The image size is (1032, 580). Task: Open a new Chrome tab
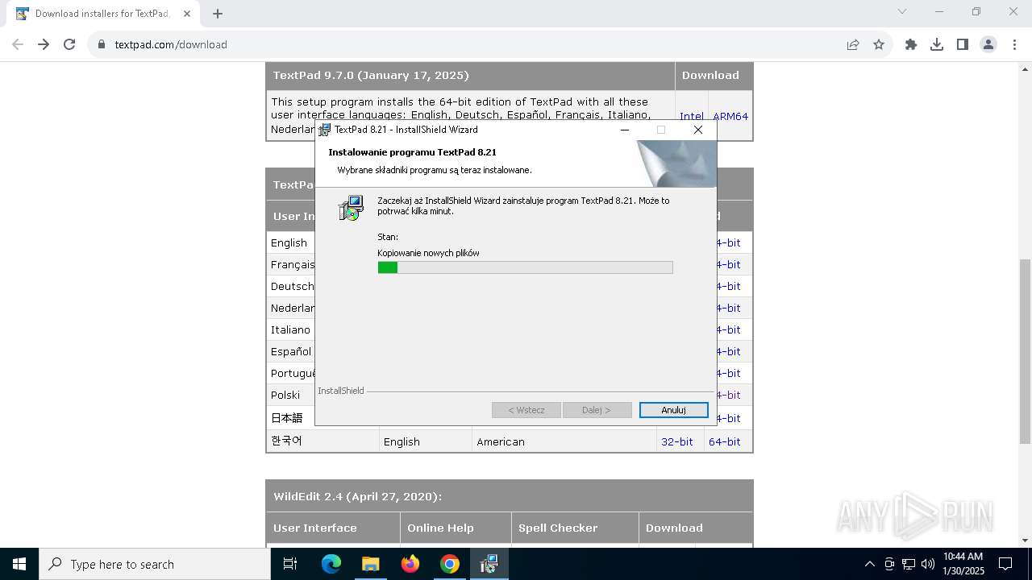[218, 14]
